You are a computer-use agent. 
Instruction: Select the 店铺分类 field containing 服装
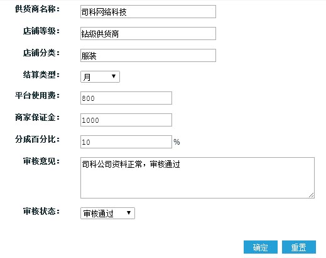(148, 55)
